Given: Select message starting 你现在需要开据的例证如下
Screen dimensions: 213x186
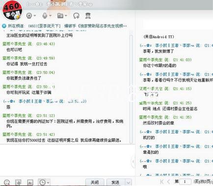Looking at the screenshot, I should pos(65,124).
